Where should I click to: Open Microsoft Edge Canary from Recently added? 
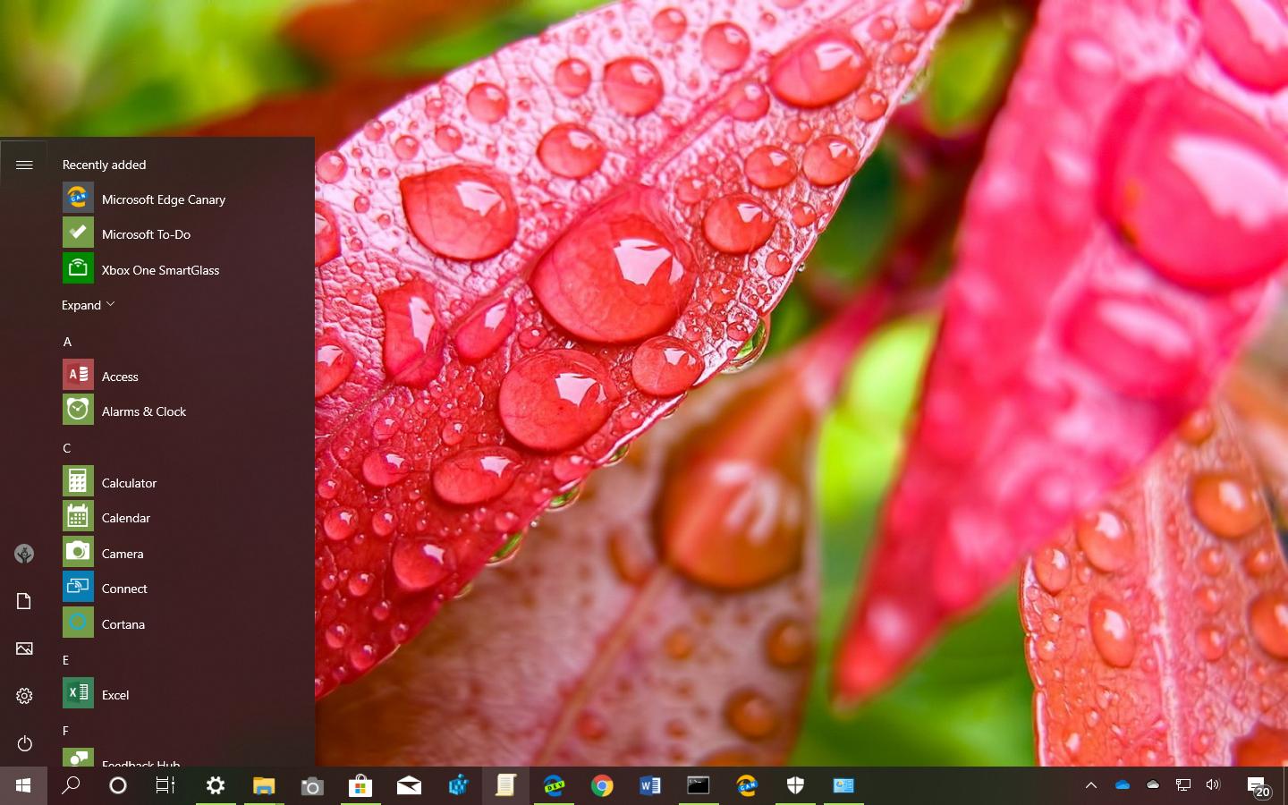tap(163, 199)
